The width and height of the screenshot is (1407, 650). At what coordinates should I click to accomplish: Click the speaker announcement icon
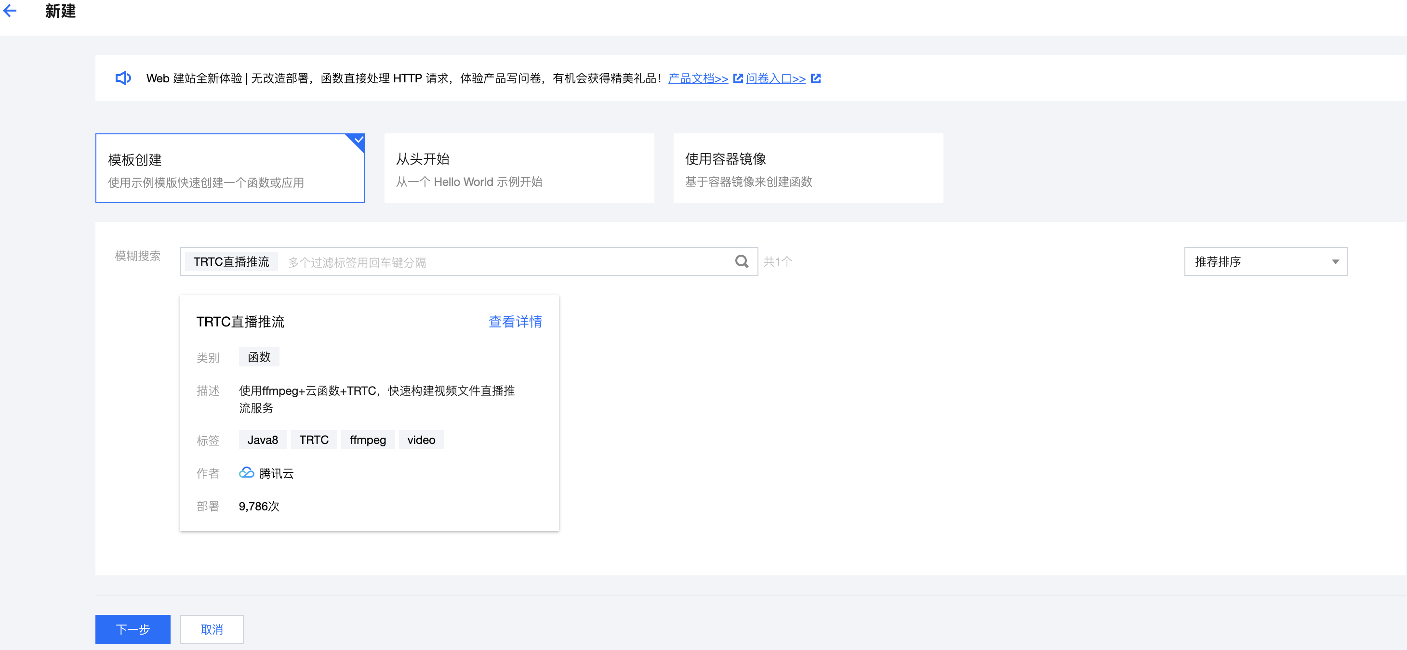pyautogui.click(x=123, y=78)
